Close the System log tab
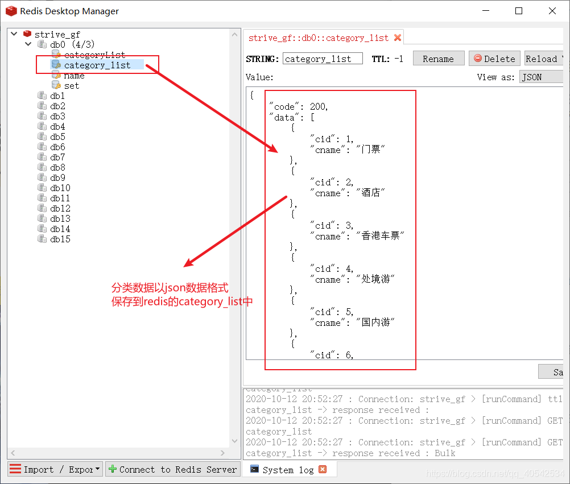The height and width of the screenshot is (484, 570). (322, 469)
